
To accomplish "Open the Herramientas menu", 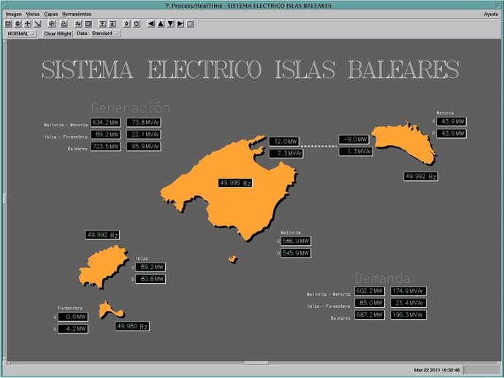I will click(x=77, y=14).
